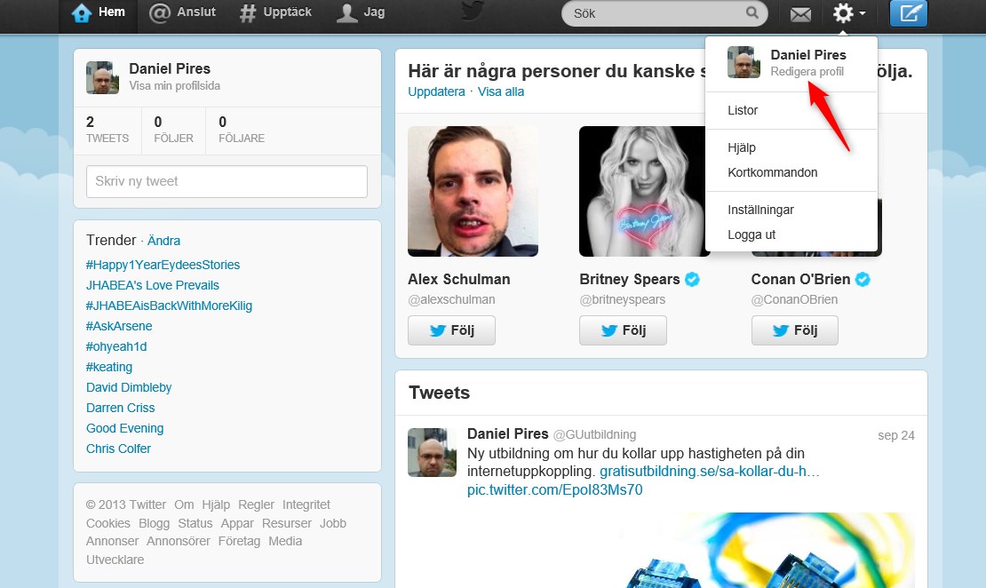The height and width of the screenshot is (588, 986).
Task: Open the settings gear dropdown
Action: pyautogui.click(x=849, y=12)
